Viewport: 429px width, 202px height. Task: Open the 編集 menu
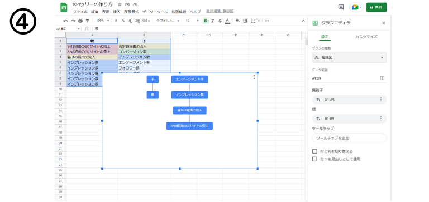click(94, 12)
